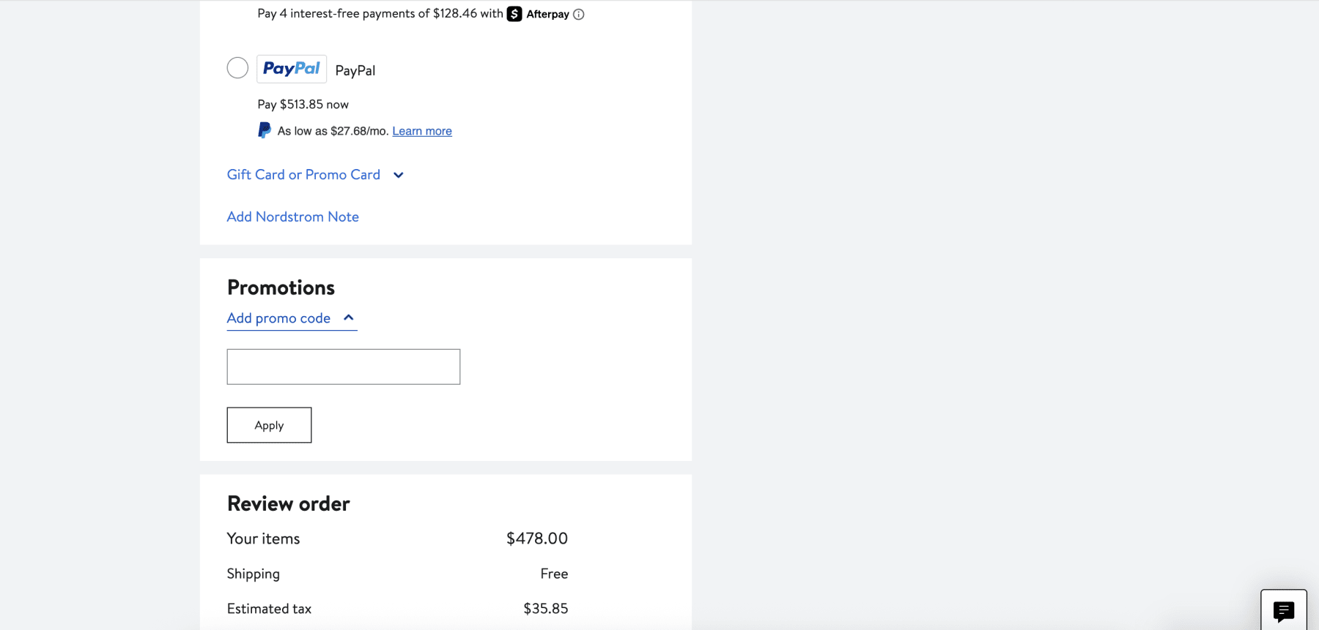Click the Afterpay info icon

[580, 14]
